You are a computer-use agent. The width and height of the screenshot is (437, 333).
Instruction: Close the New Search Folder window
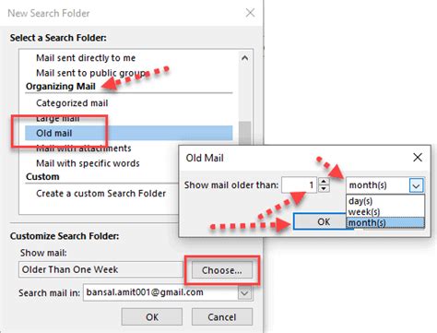[250, 13]
